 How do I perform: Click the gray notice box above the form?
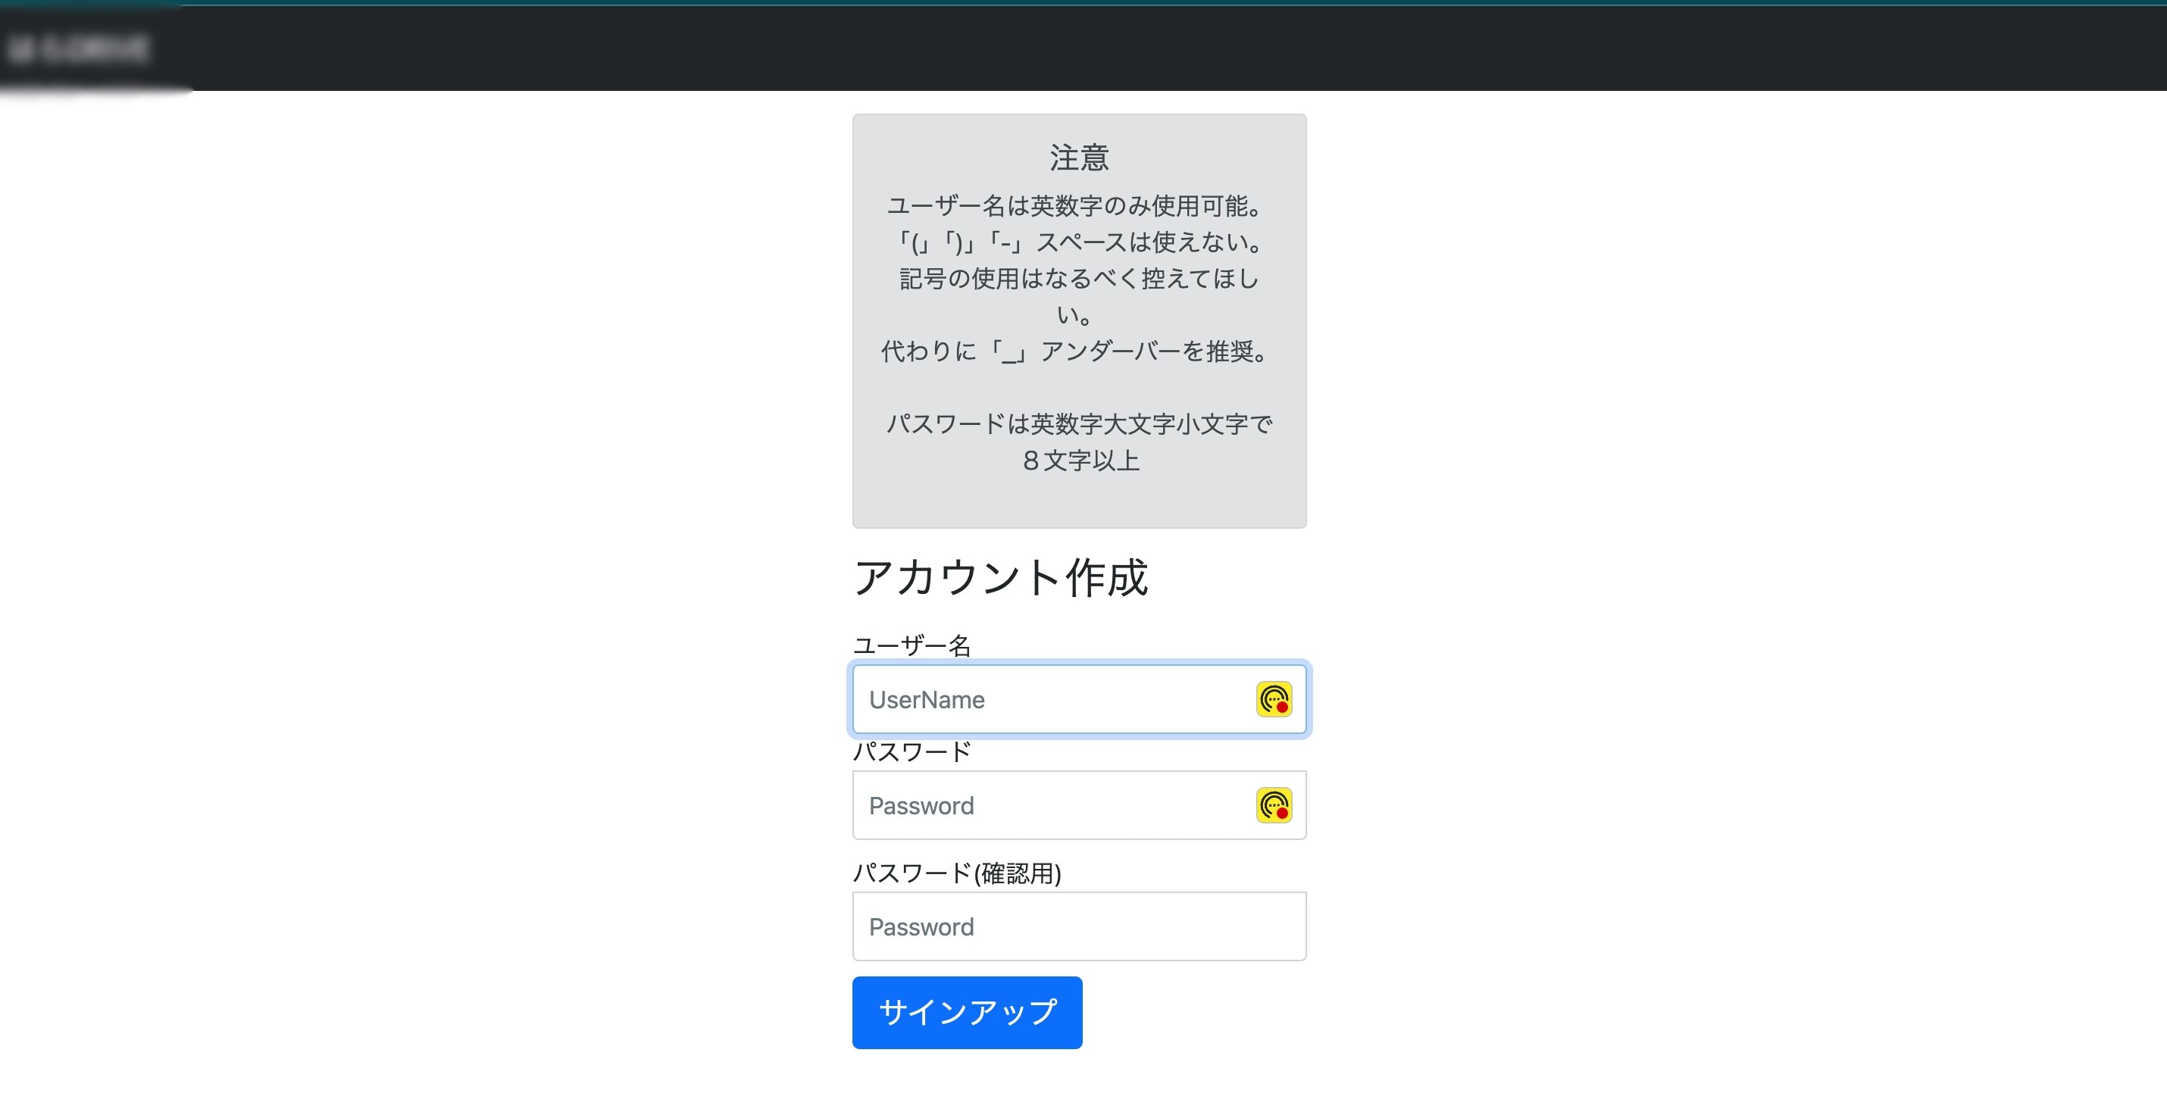pyautogui.click(x=1078, y=322)
